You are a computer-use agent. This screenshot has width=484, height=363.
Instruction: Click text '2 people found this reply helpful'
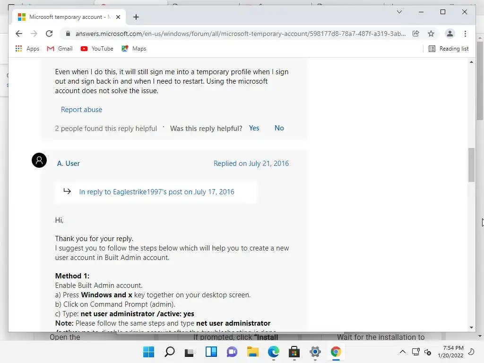pos(106,129)
